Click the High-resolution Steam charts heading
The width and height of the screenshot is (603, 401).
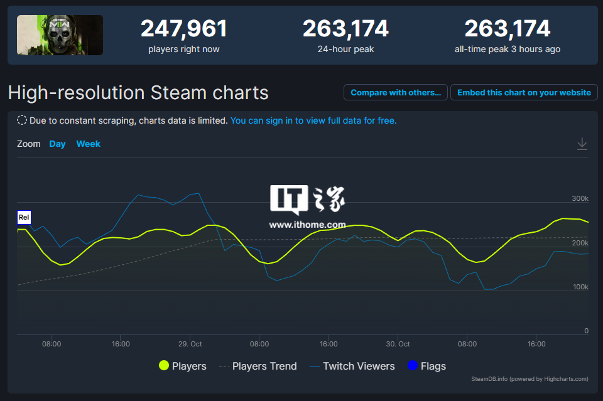point(138,93)
